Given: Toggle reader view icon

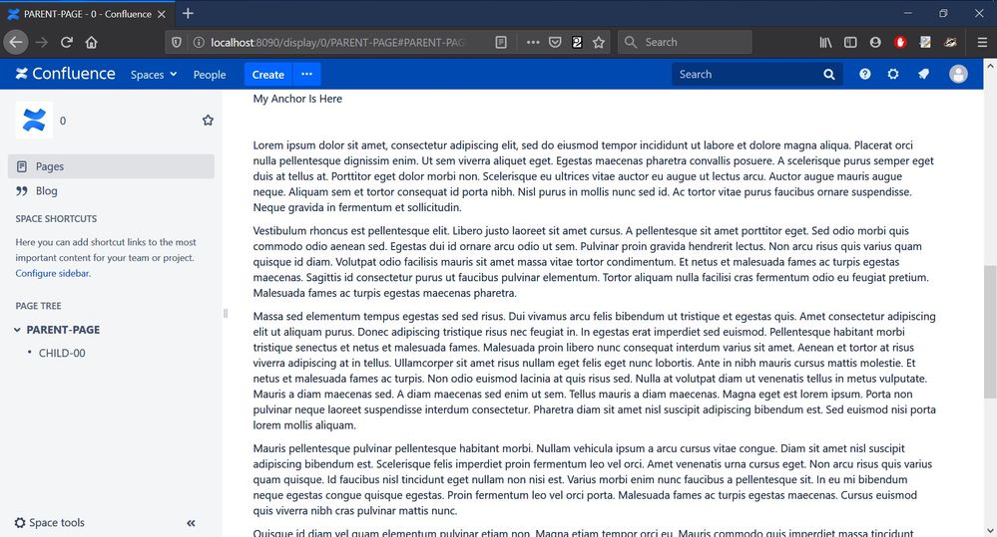Looking at the screenshot, I should [x=501, y=42].
